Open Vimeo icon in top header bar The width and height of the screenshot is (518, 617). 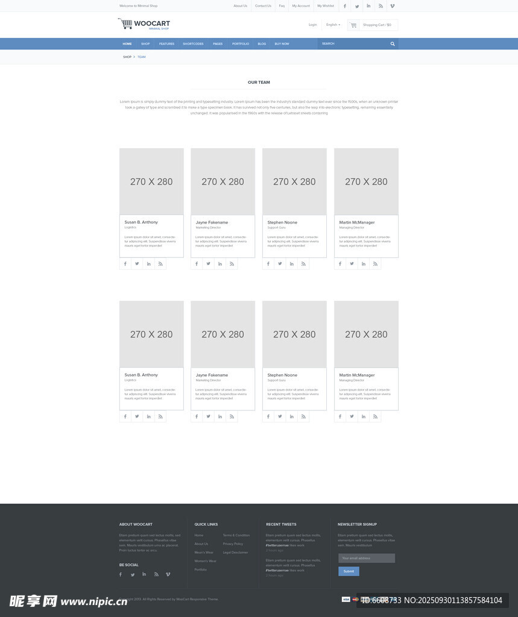(393, 6)
